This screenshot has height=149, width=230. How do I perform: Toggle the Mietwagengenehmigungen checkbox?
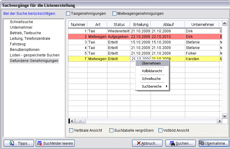pyautogui.click(x=115, y=14)
